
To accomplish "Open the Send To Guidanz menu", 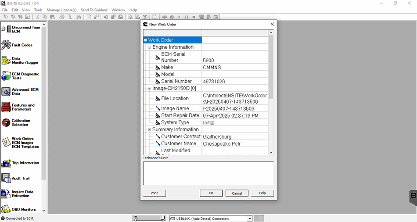I will (94, 10).
